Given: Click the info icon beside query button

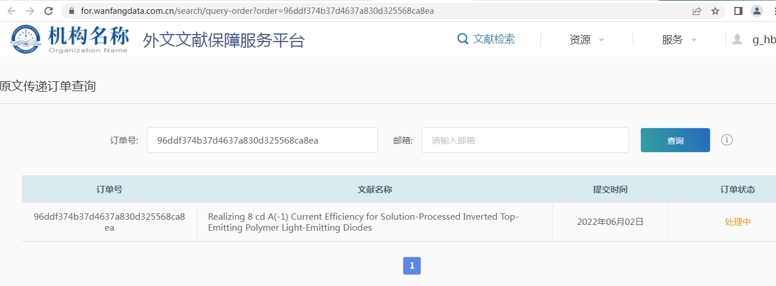Looking at the screenshot, I should pyautogui.click(x=727, y=140).
